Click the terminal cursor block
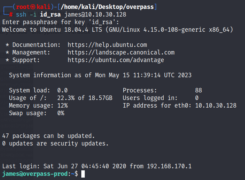 (x=83, y=174)
